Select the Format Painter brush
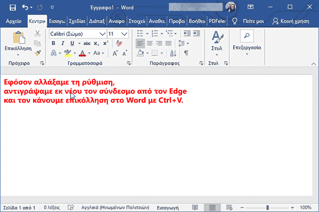 tap(37, 53)
